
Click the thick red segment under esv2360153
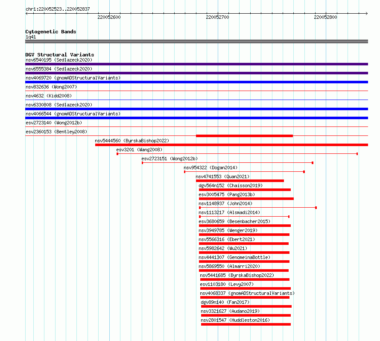244,136
